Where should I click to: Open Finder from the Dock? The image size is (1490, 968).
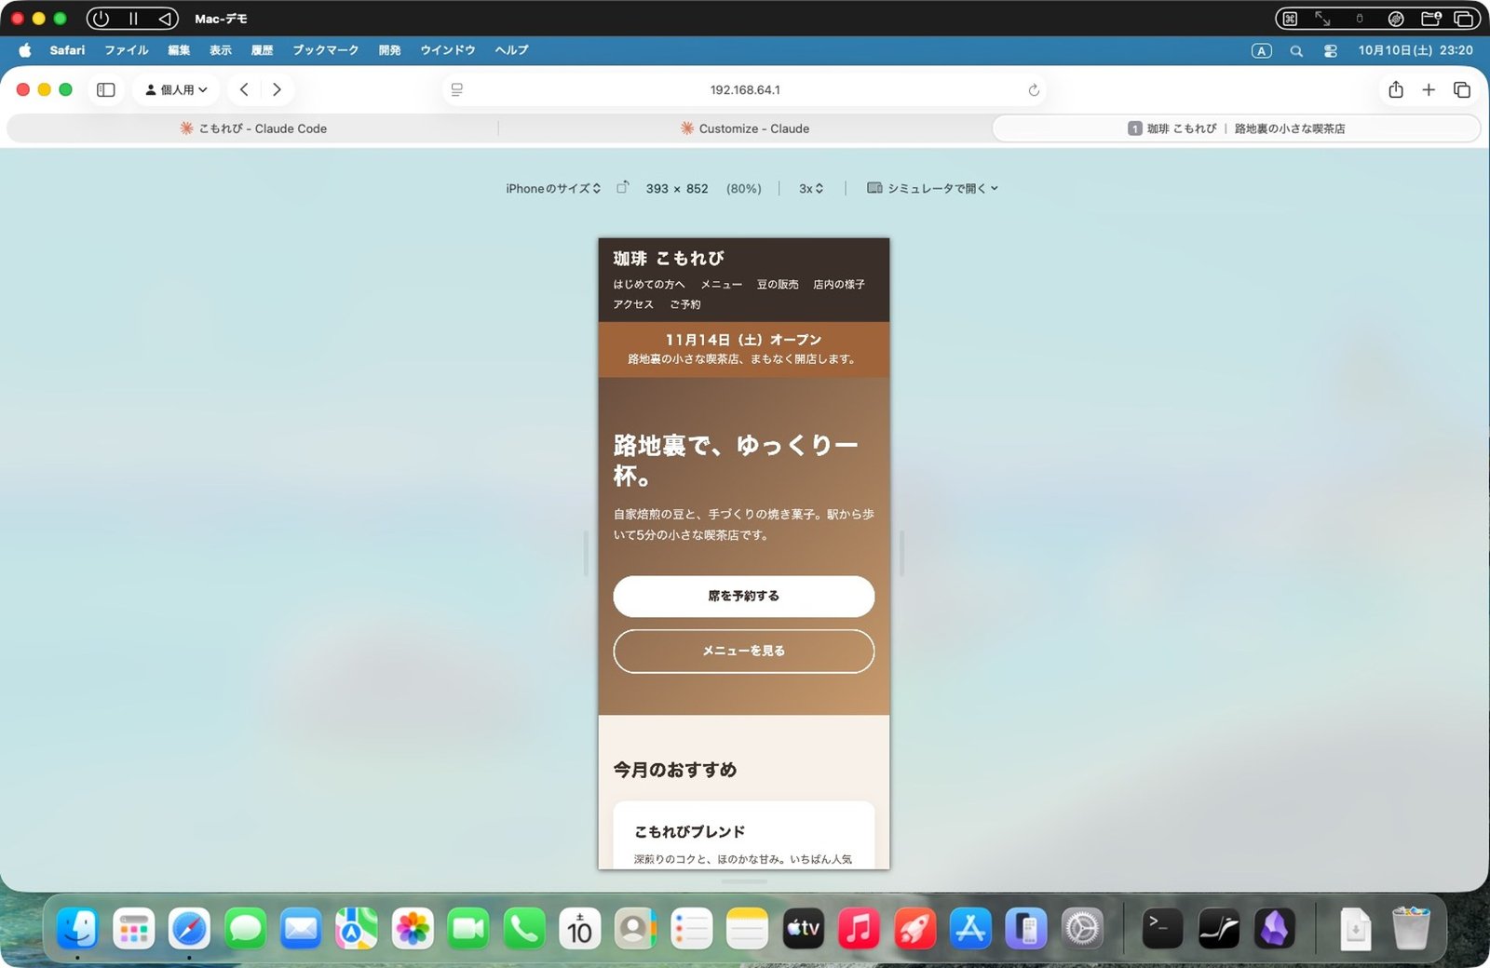[x=77, y=929]
